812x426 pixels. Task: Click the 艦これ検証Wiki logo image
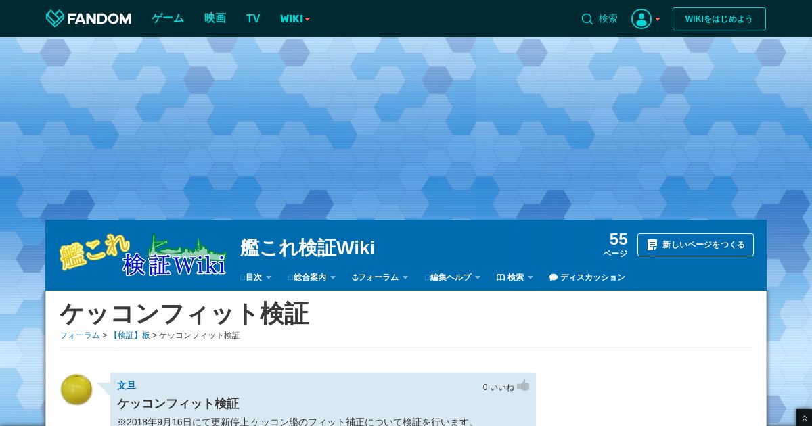[143, 255]
